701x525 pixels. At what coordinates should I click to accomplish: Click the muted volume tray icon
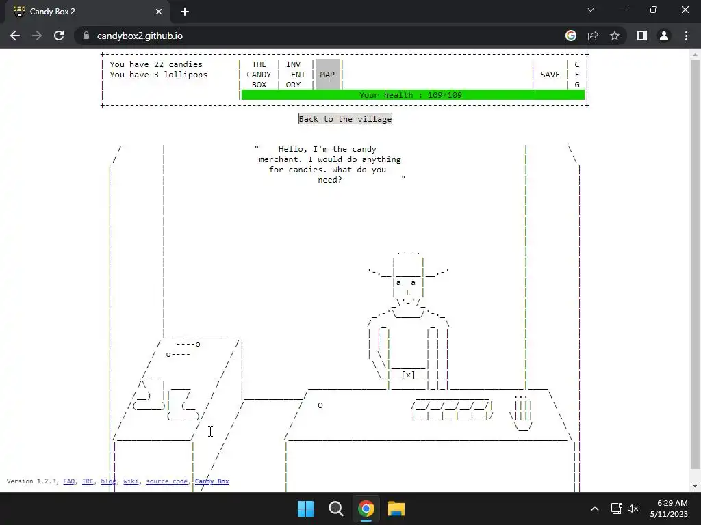tap(633, 509)
